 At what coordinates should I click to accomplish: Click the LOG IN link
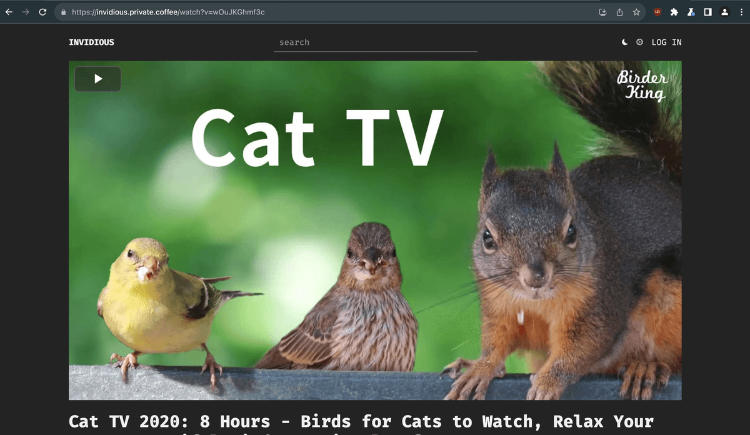666,42
